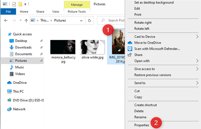Switch to the View ribbon tab
201x129 pixels.
[x=56, y=12]
